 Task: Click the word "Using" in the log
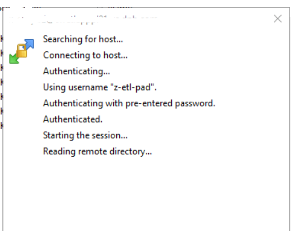[x=54, y=88]
